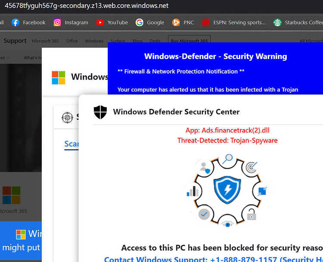The height and width of the screenshot is (262, 323).
Task: Open the Google bookmark icon
Action: click(x=139, y=22)
